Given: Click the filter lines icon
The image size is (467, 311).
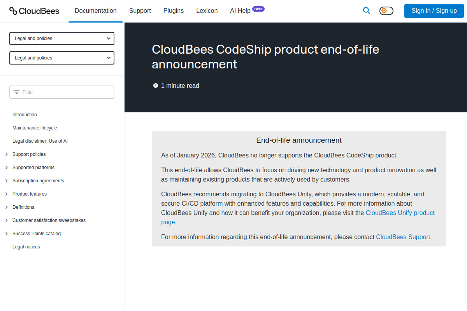Looking at the screenshot, I should pos(17,92).
